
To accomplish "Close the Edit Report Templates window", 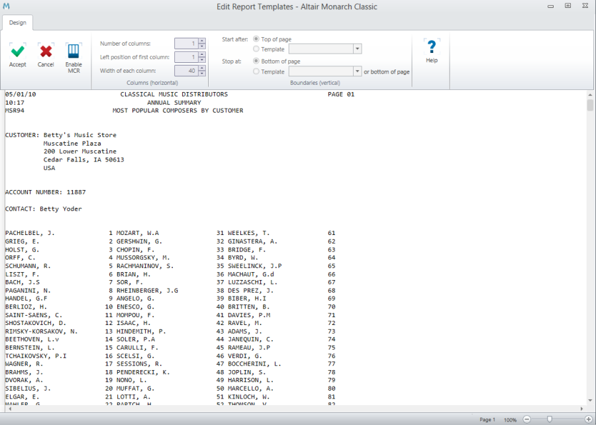I will [585, 6].
